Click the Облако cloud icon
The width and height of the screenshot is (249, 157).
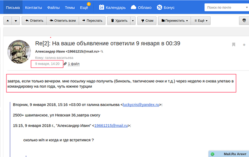[x=133, y=7]
